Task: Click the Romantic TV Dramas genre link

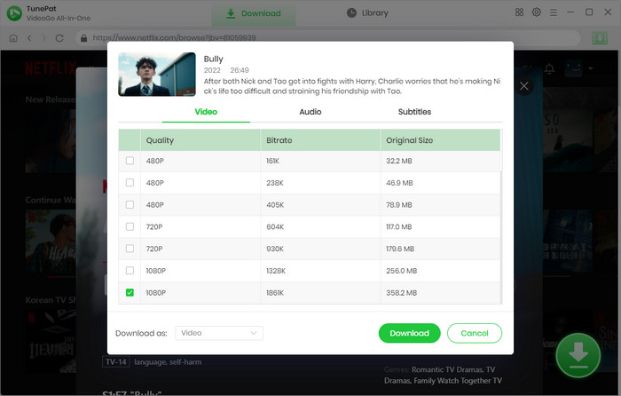Action: [x=449, y=369]
